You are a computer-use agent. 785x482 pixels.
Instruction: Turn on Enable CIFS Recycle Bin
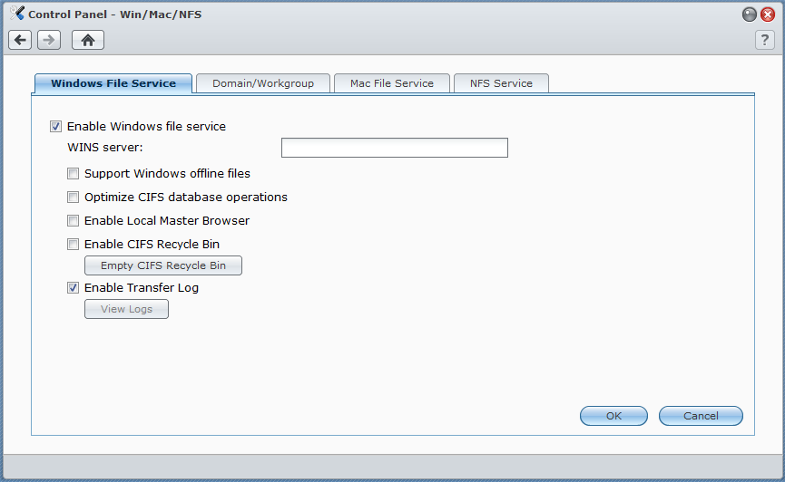pos(74,244)
